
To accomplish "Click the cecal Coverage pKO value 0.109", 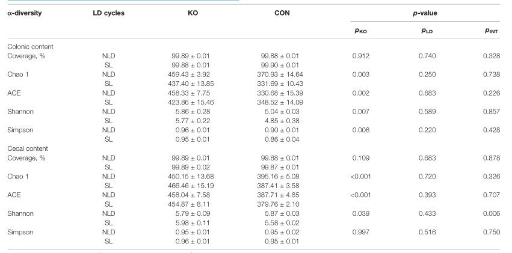I will click(361, 158).
